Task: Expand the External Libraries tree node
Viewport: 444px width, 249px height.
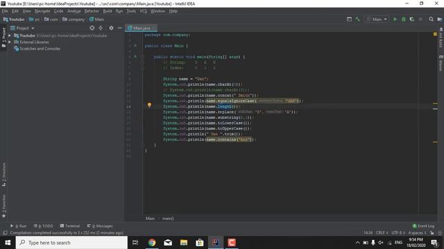Action: [x=10, y=41]
